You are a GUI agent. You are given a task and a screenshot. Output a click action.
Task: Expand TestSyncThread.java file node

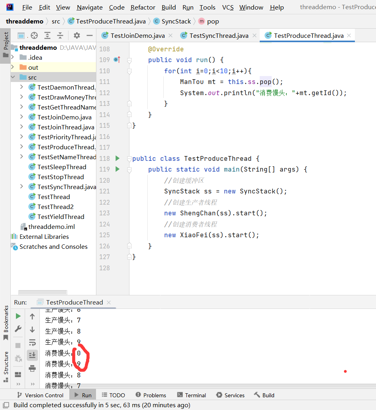click(x=22, y=186)
